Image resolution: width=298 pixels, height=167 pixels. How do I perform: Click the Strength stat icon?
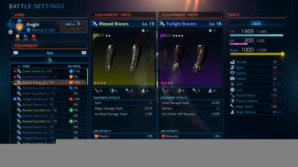pos(232,62)
